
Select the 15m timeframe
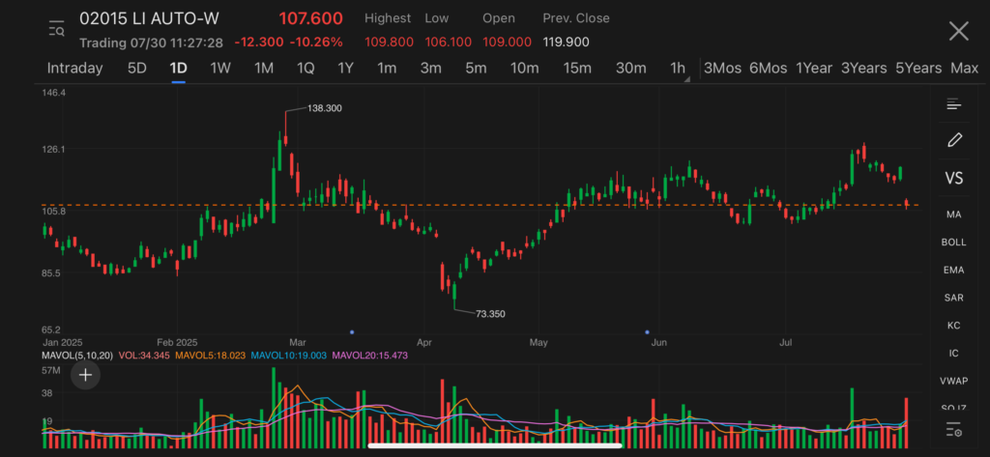577,69
